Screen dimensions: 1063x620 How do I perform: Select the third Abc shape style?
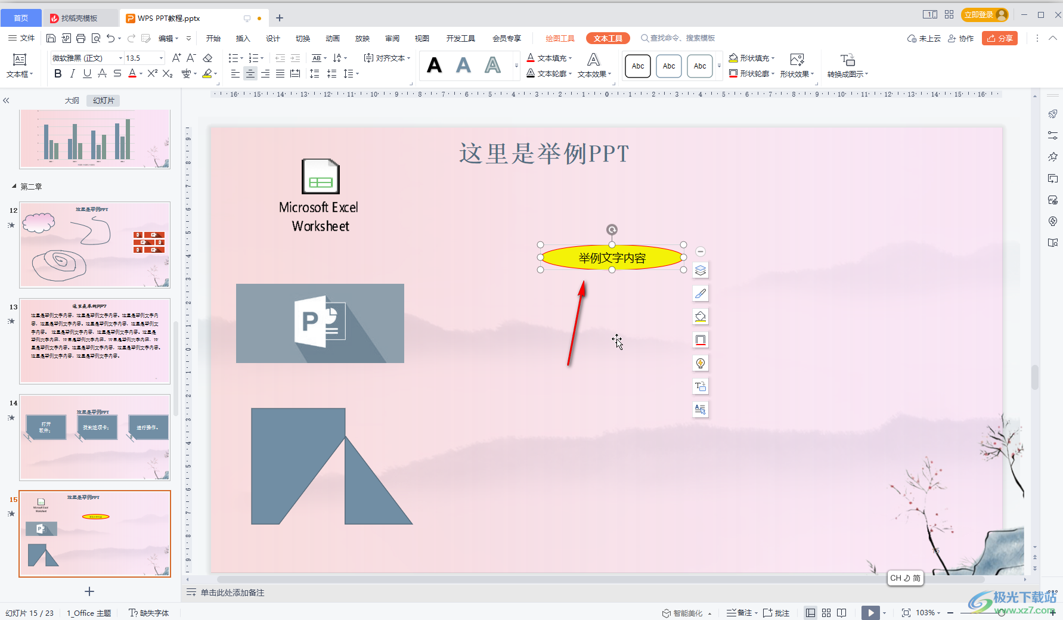coord(700,66)
